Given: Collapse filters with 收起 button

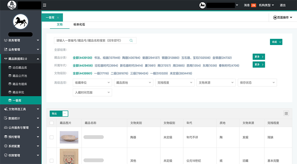Looking at the screenshot, I should coord(276,42).
